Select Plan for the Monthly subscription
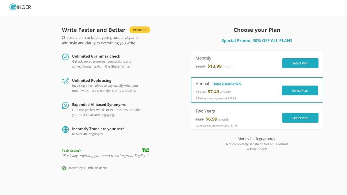347x195 pixels. 300,63
